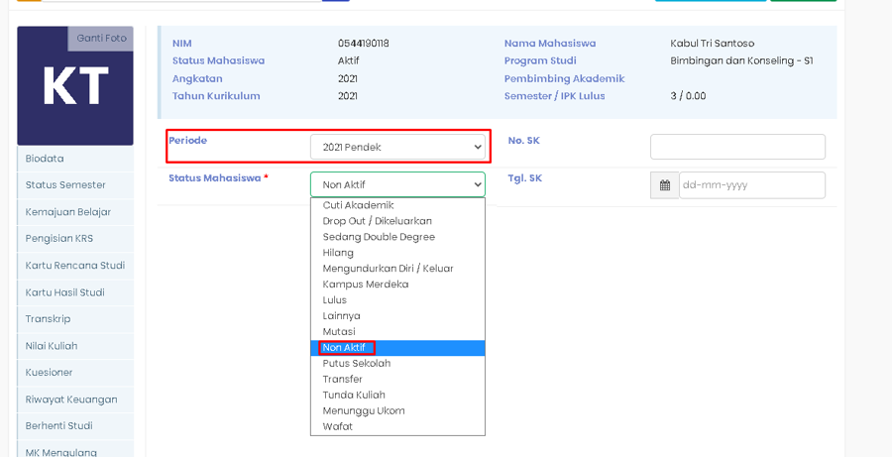892x457 pixels.
Task: Select Cuti Akademik from status list
Action: 358,205
